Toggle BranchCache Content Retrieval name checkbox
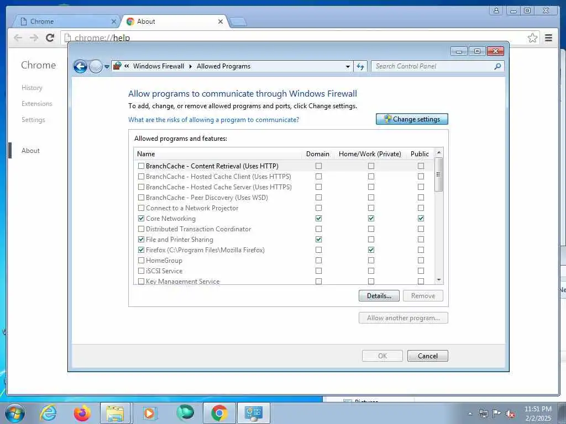The width and height of the screenshot is (566, 424). coord(141,166)
